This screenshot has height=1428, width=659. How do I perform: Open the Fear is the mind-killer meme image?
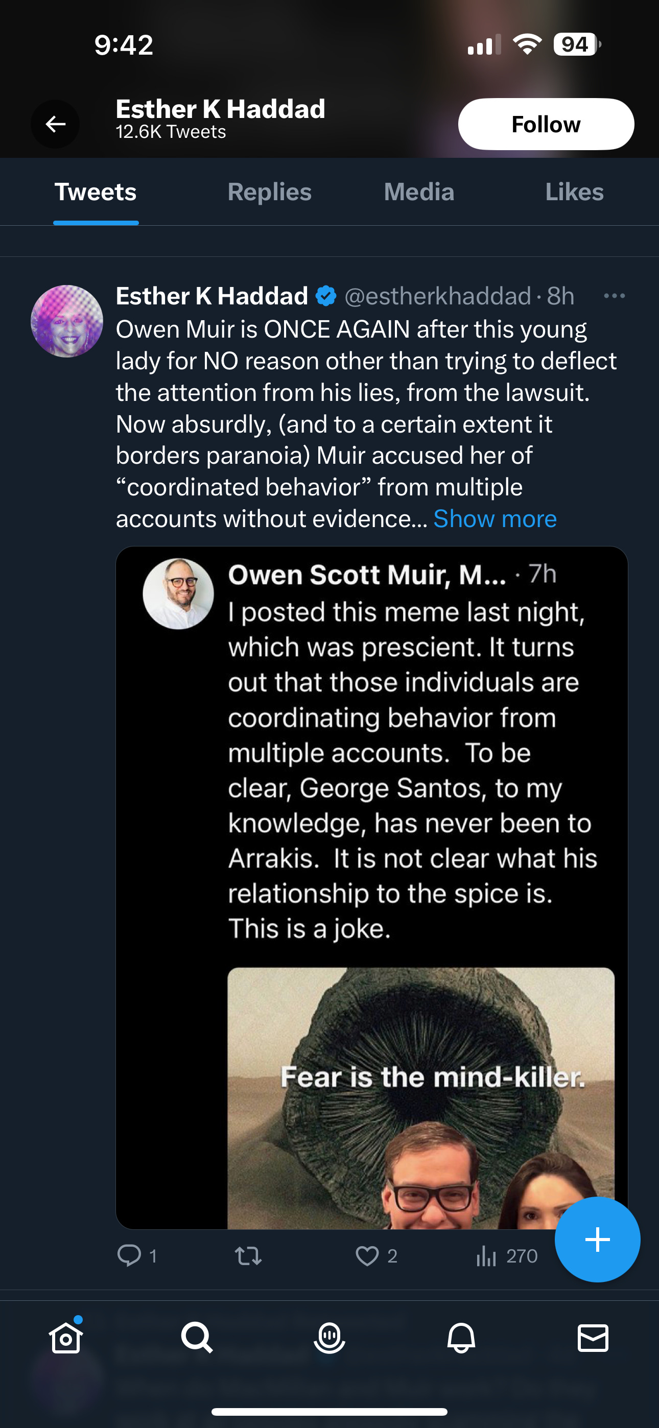click(x=420, y=1098)
